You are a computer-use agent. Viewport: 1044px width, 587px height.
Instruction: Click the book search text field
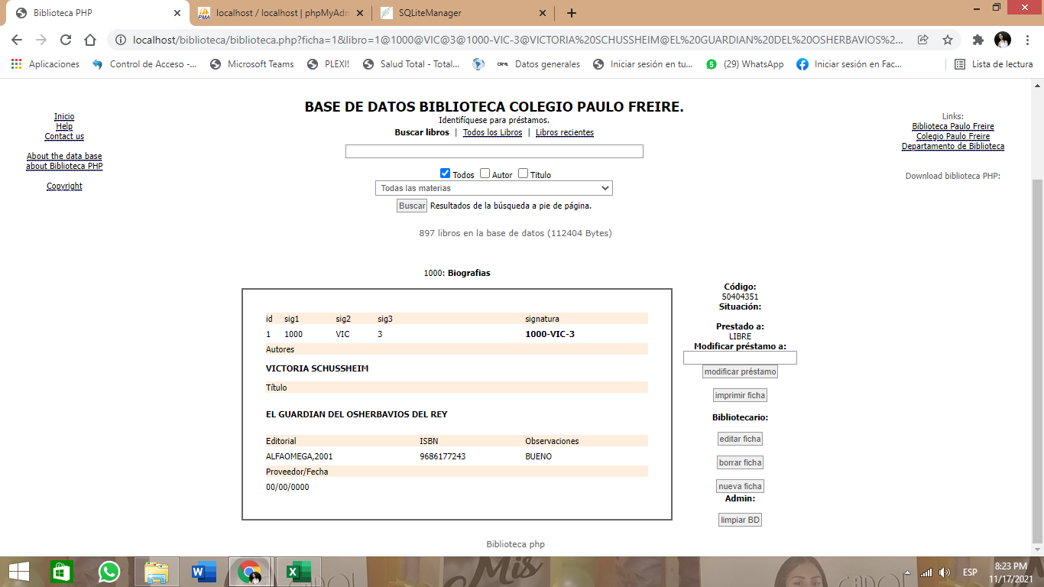coord(494,151)
